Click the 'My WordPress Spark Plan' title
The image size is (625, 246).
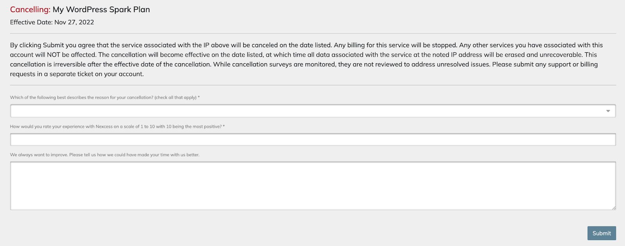101,9
